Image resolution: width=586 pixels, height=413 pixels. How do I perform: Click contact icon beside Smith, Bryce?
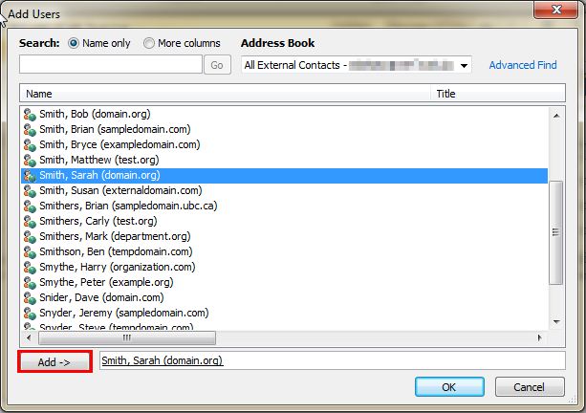pos(30,144)
